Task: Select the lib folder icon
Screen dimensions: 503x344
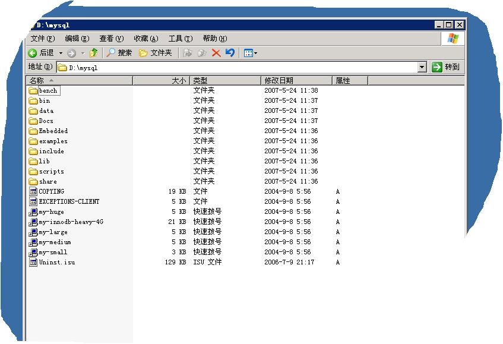Action: pyautogui.click(x=33, y=162)
